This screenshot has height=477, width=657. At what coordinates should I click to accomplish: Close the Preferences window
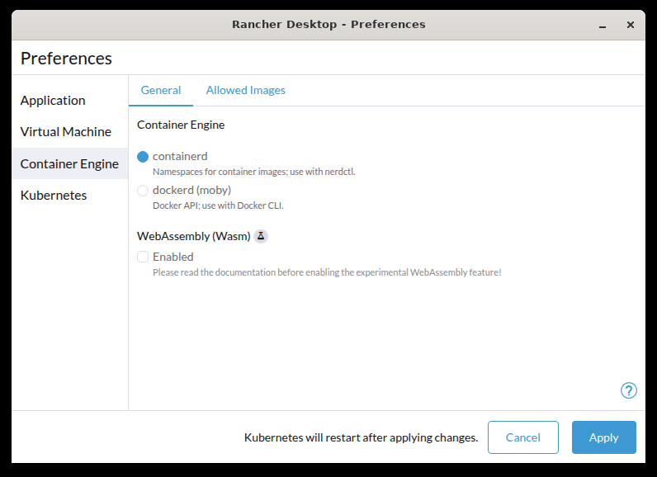pos(631,25)
